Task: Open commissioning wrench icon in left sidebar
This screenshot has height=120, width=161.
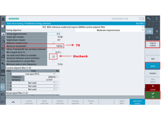Action: click(3, 64)
